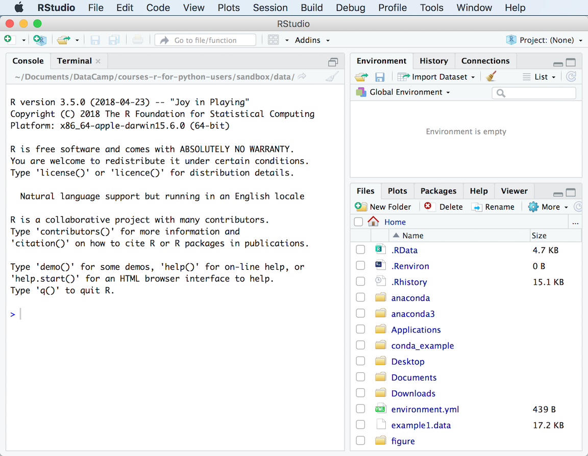Image resolution: width=588 pixels, height=456 pixels.
Task: Open the workspace panes dropdown arrow
Action: tap(287, 40)
